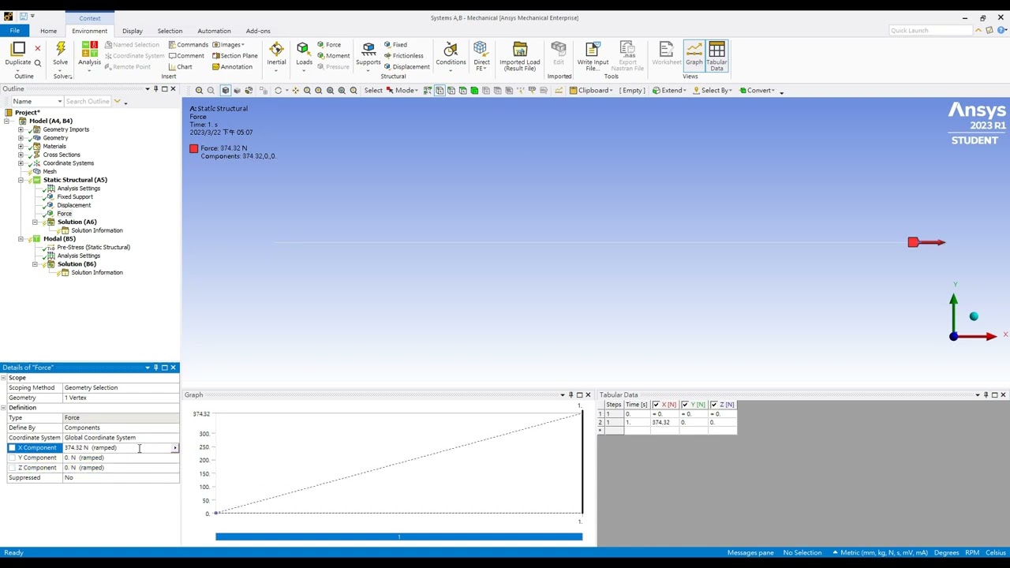Image resolution: width=1010 pixels, height=568 pixels.
Task: Uncheck the Y [N] column checkbox in Tabular Data
Action: pos(685,405)
